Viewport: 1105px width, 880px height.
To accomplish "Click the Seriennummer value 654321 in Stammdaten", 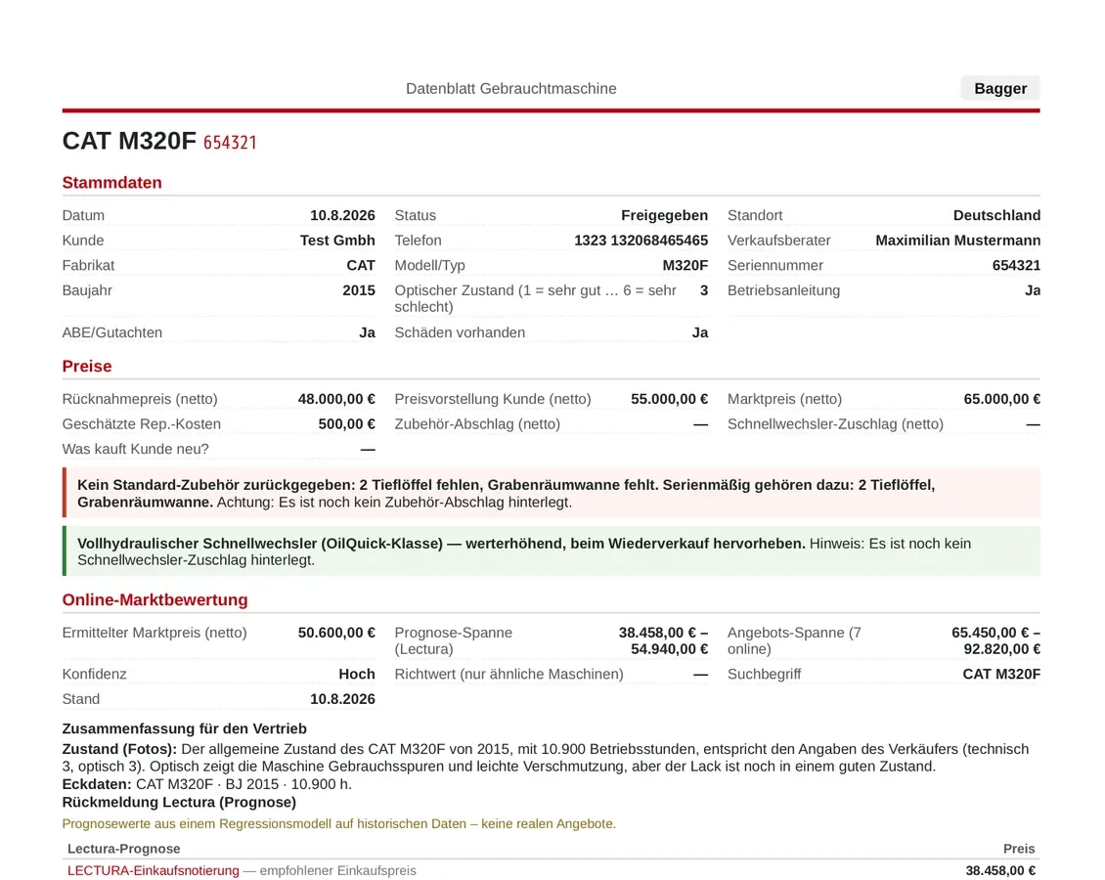I will pyautogui.click(x=1016, y=266).
